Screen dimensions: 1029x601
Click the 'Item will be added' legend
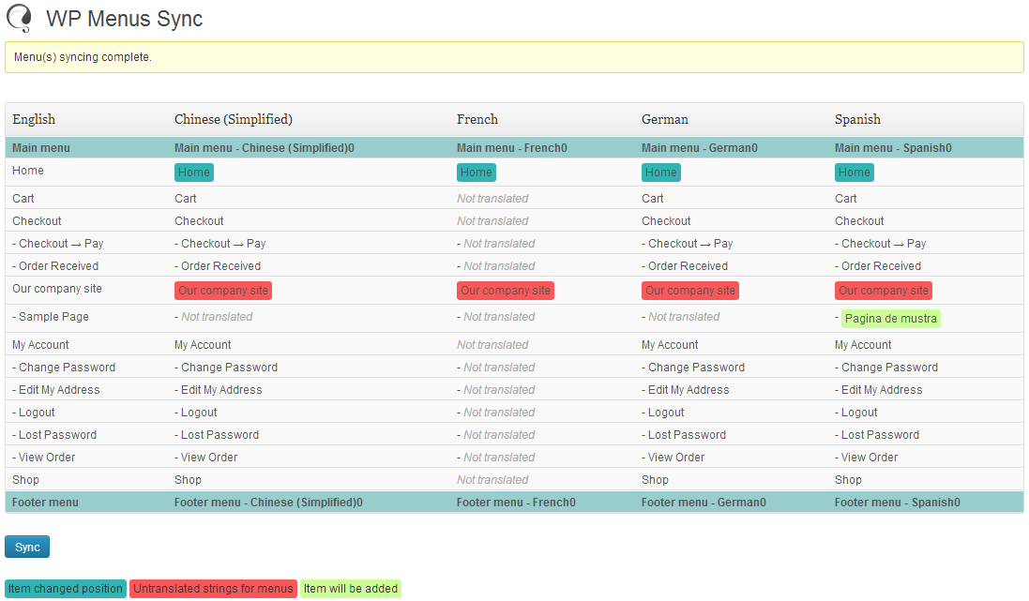pos(351,589)
